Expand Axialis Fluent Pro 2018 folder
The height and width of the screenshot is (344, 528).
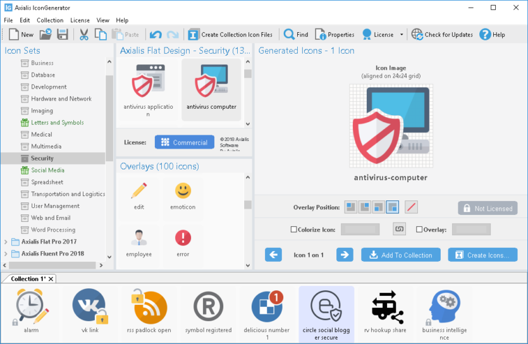[x=6, y=254]
